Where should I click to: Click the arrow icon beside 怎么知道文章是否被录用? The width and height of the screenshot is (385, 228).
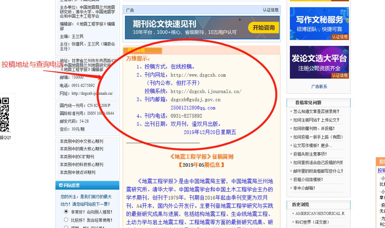pos(291,110)
